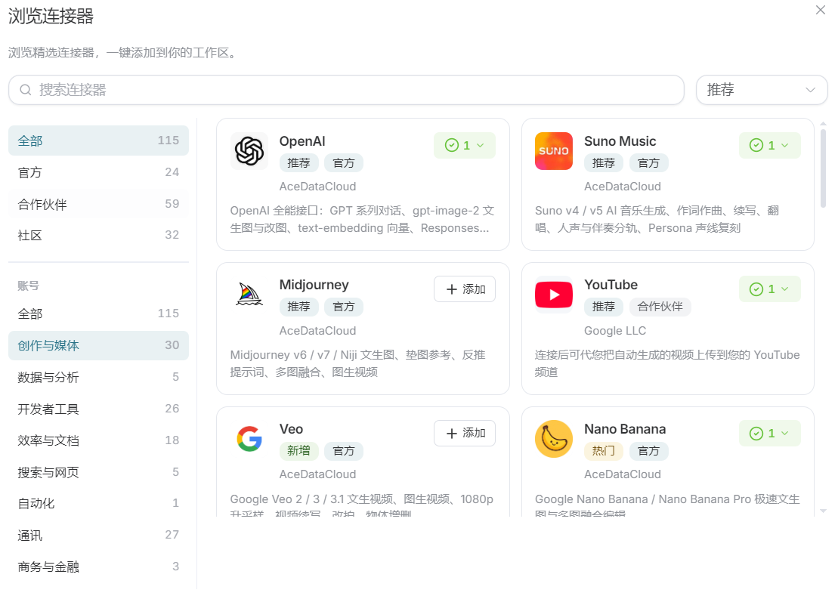This screenshot has height=596, width=838.
Task: Select the top 全部 source filter
Action: (98, 141)
